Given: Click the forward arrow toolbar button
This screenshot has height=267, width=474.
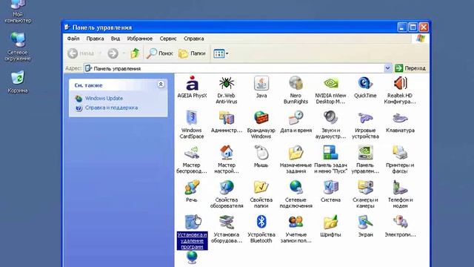Looking at the screenshot, I should coord(113,53).
